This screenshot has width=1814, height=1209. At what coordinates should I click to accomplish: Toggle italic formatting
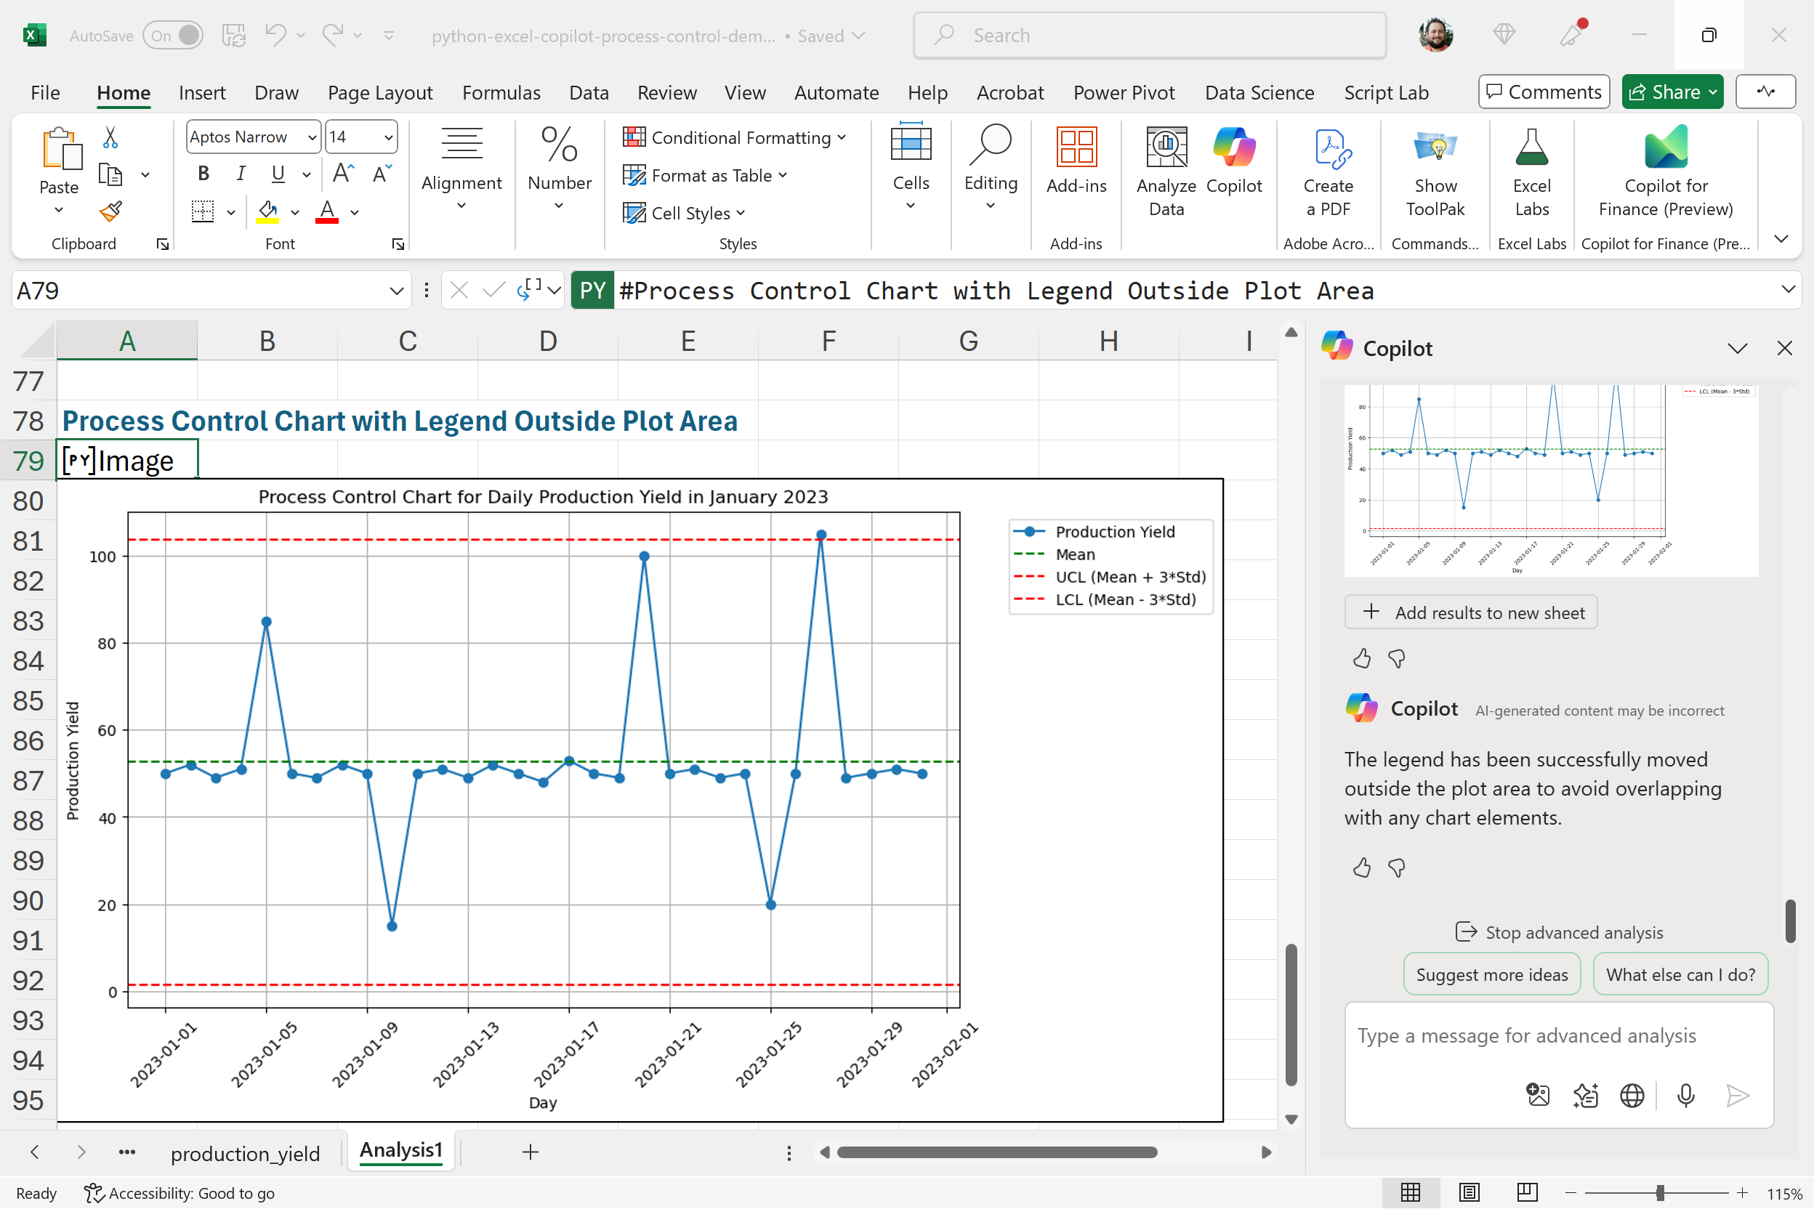[x=241, y=174]
